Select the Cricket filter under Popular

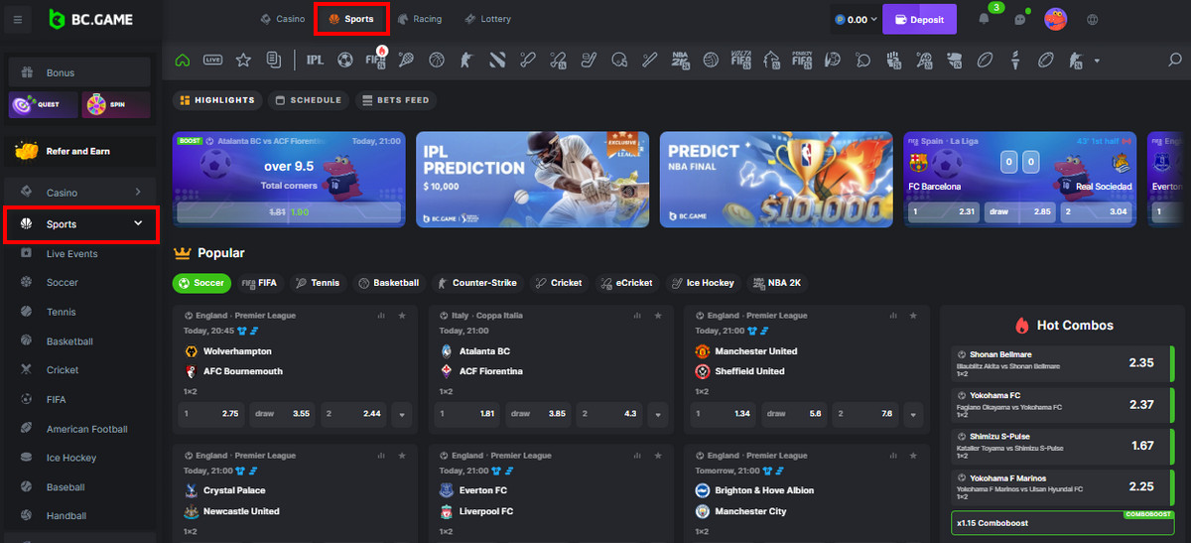[558, 283]
